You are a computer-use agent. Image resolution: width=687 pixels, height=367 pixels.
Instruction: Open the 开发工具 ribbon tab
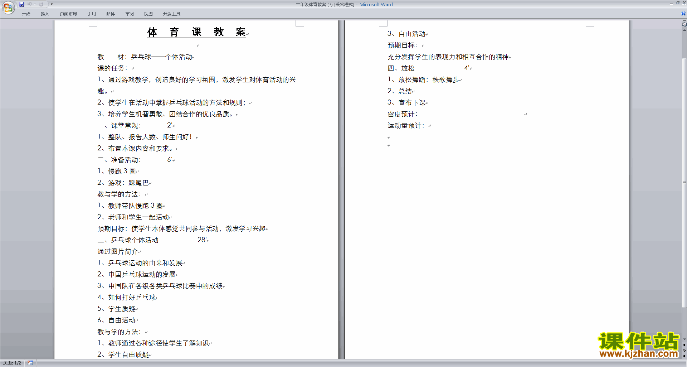point(172,14)
